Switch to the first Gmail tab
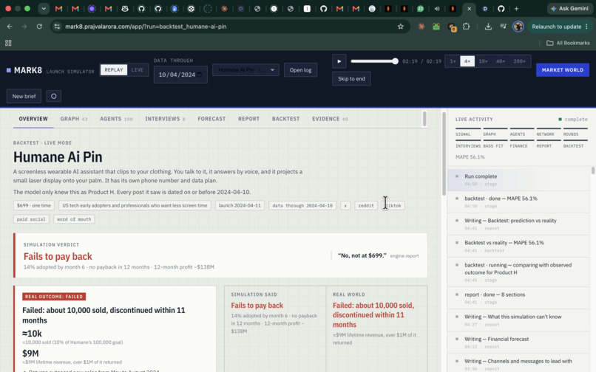Viewport: 596px width, 372px height. [58, 8]
